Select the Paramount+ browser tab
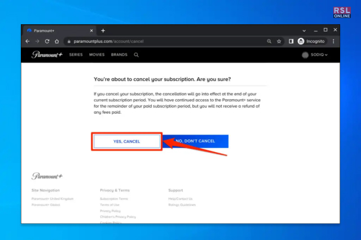Screen dimensions: 361x240 pyautogui.click(x=59, y=30)
